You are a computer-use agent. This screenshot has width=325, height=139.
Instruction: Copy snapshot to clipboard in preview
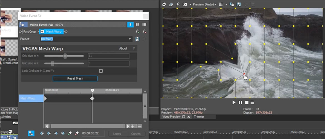coord(232,4)
